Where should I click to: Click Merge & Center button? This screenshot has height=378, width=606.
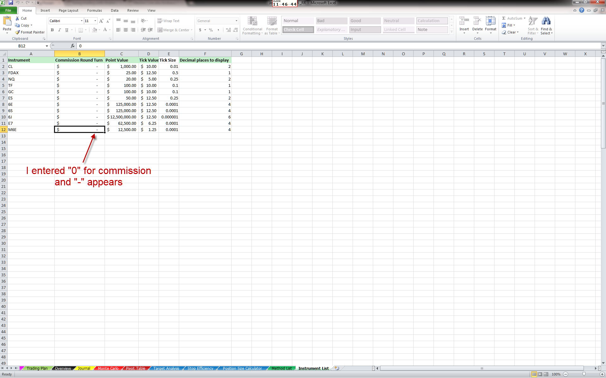pos(173,30)
